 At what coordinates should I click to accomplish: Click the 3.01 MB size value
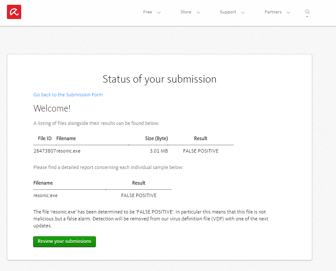pos(158,151)
